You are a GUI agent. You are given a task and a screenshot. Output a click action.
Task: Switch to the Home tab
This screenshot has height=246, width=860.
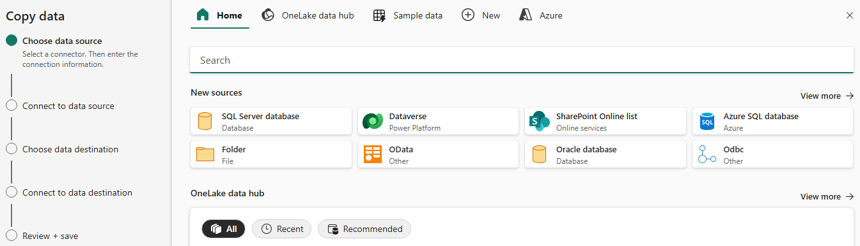point(220,15)
